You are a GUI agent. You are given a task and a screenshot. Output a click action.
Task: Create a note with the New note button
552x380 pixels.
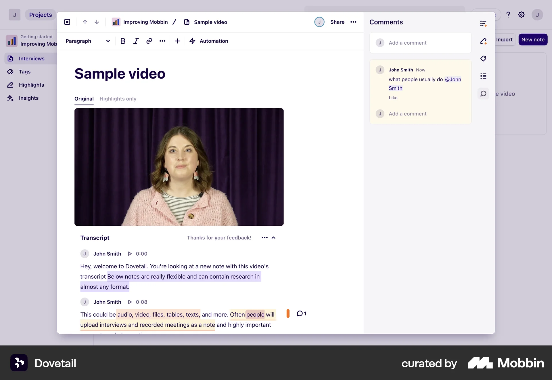tap(533, 39)
